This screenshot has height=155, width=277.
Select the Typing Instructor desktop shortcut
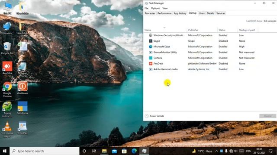pos(7,110)
